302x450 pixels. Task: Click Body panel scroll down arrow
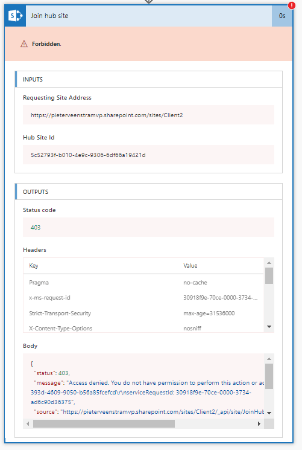(269, 413)
